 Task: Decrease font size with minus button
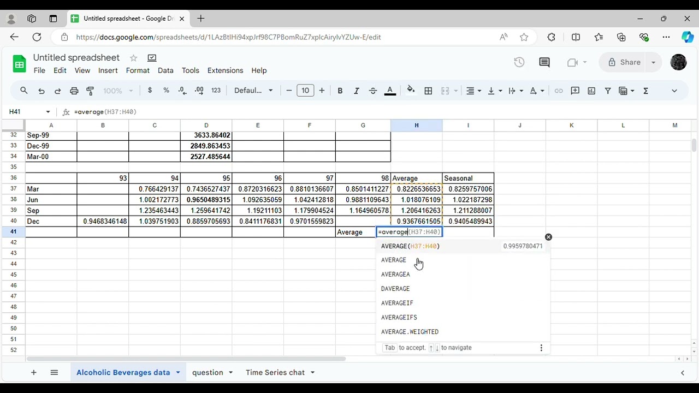tap(289, 91)
